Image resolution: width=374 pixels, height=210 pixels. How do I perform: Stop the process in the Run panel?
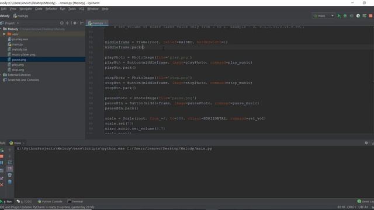coord(2,156)
